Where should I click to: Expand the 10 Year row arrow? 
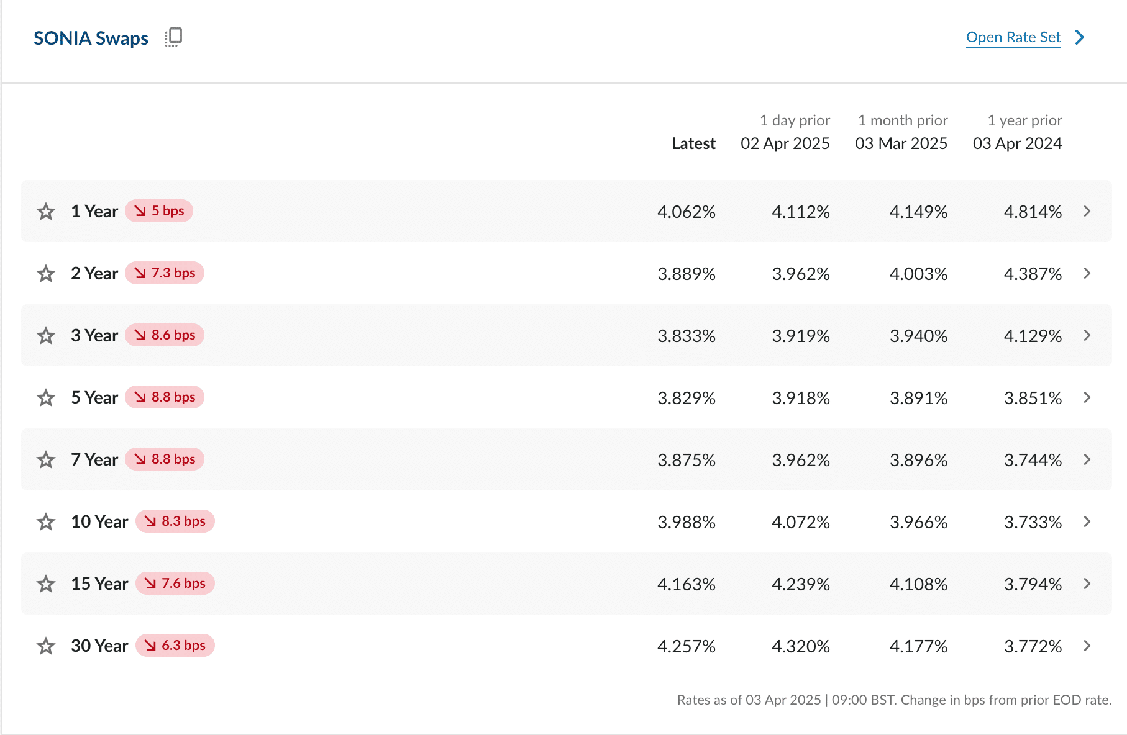(x=1087, y=521)
